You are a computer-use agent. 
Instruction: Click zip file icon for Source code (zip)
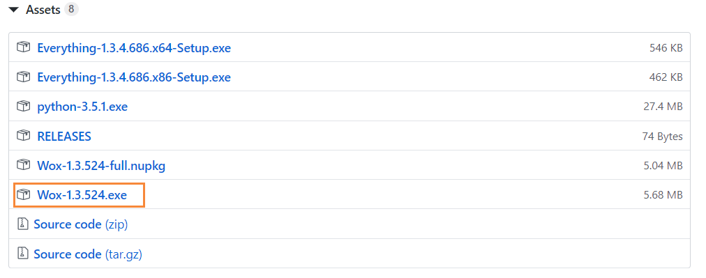click(x=22, y=224)
